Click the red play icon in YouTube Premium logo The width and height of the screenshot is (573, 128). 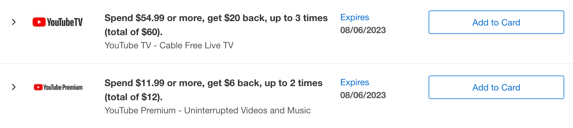[38, 87]
